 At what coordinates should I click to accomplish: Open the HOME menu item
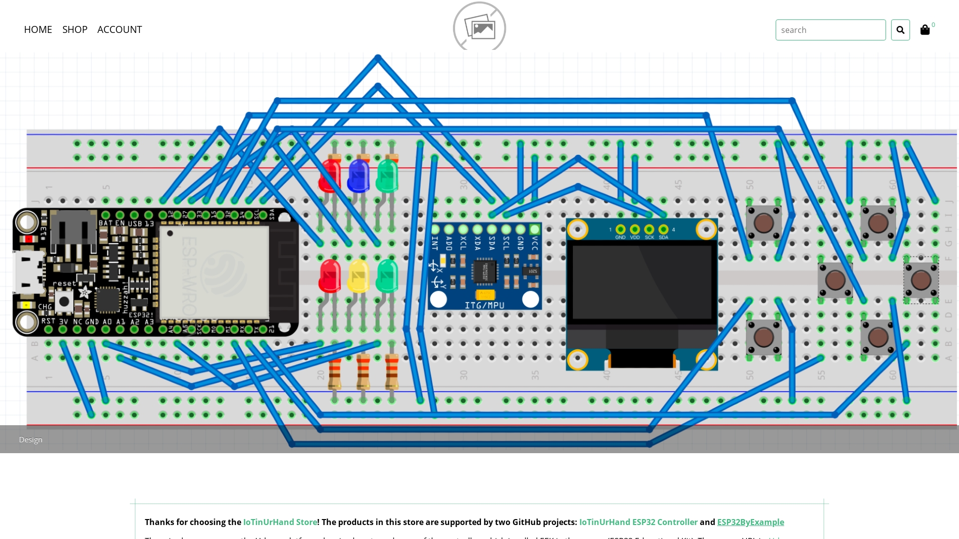pyautogui.click(x=38, y=29)
